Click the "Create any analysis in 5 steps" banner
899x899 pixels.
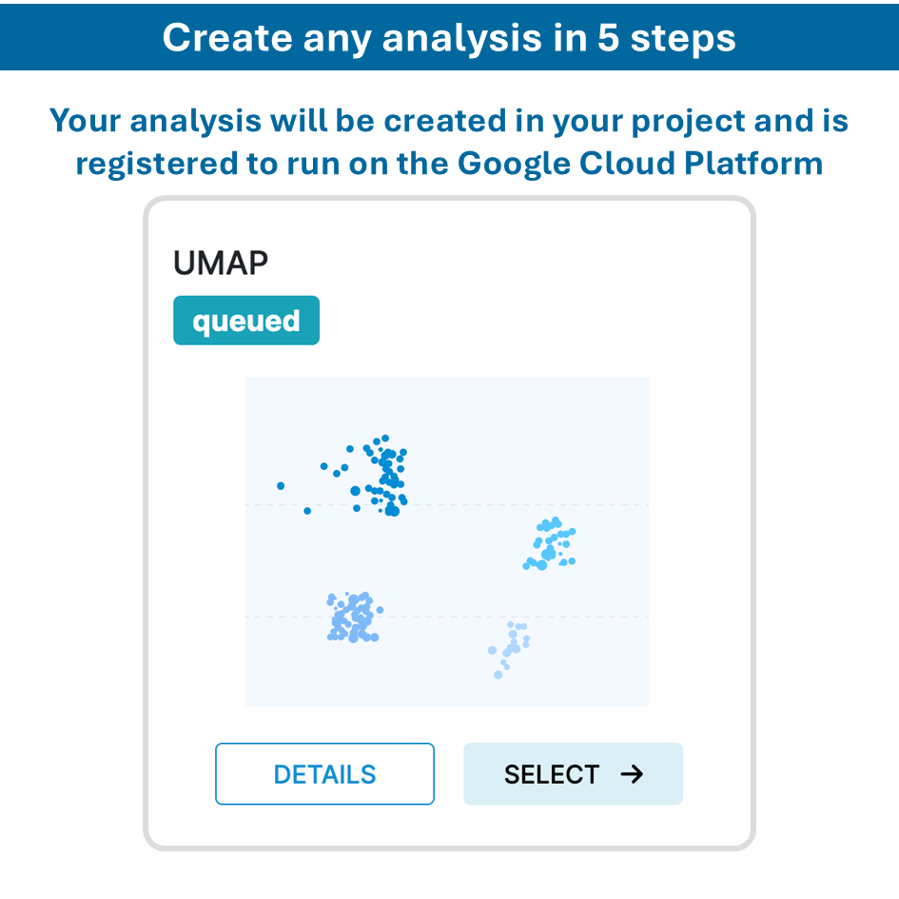point(449,37)
